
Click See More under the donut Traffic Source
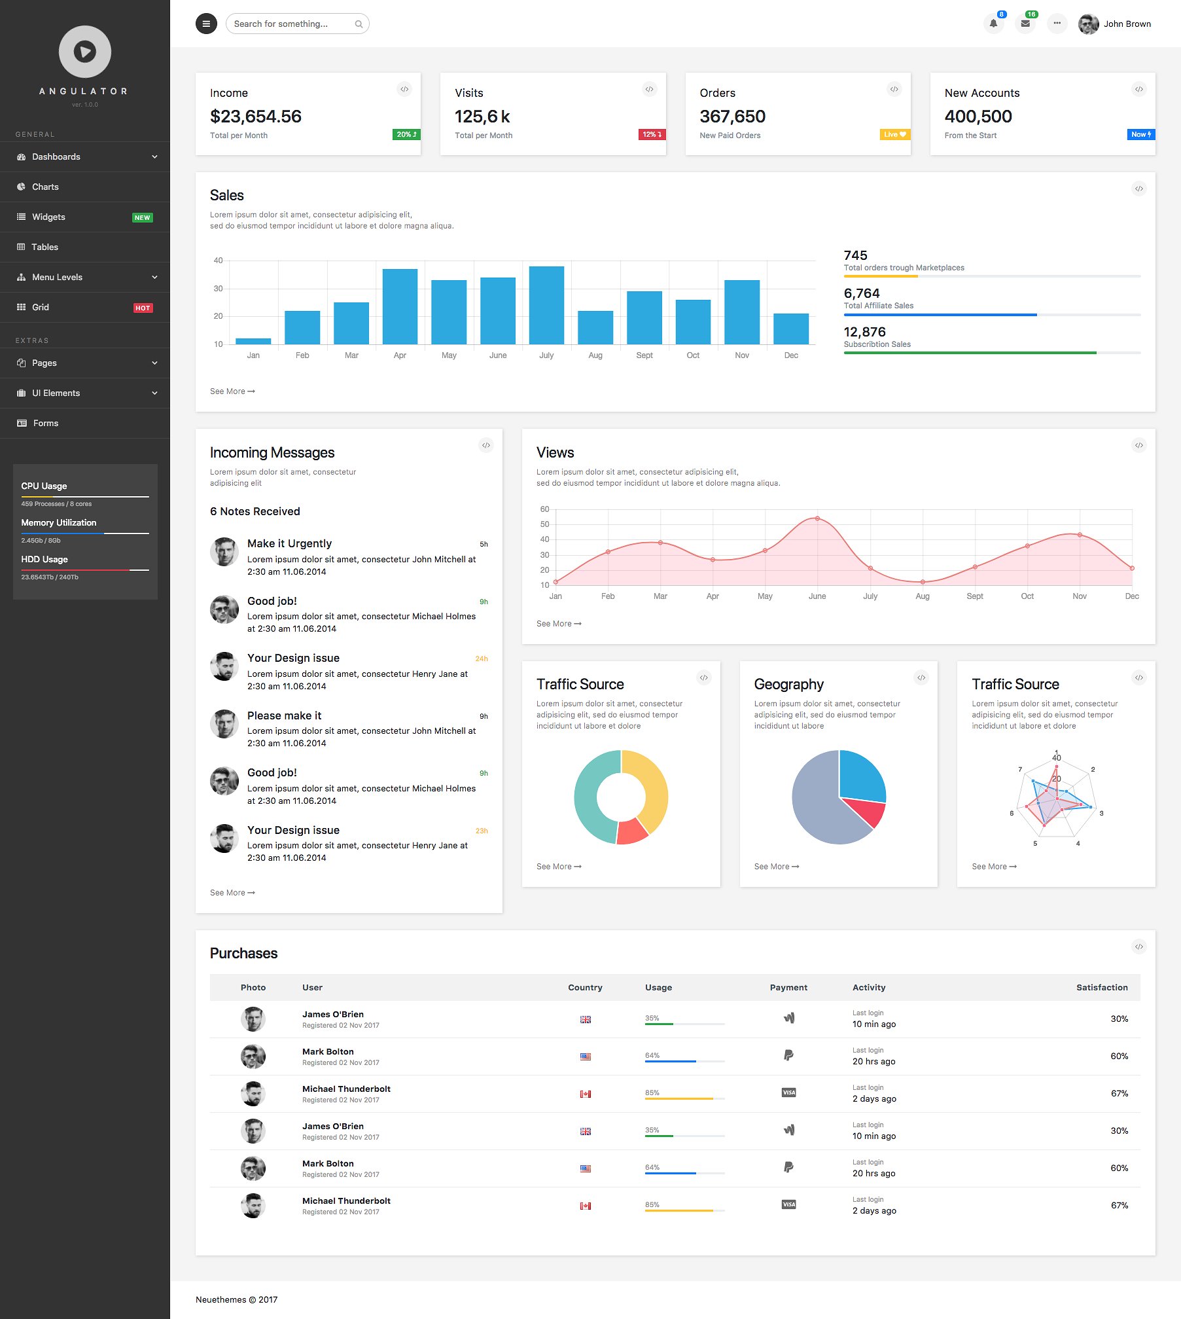(559, 867)
